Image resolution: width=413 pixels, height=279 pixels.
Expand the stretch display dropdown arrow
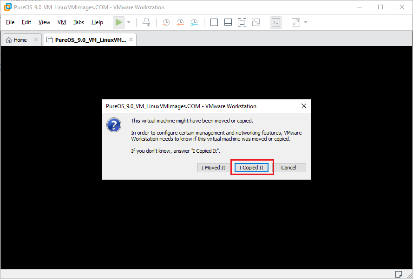(306, 22)
